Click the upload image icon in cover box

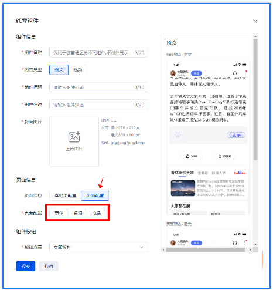[x=74, y=137]
